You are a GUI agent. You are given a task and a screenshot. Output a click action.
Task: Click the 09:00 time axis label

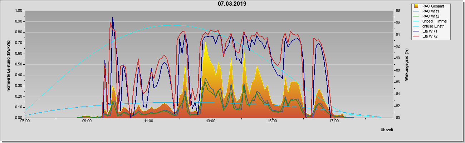point(87,122)
